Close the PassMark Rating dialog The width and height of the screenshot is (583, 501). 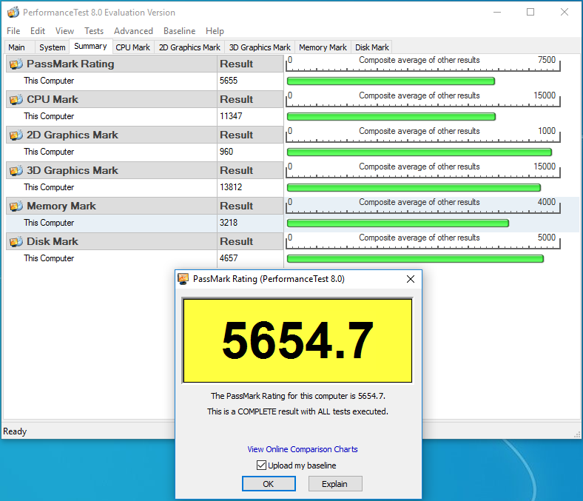[411, 279]
